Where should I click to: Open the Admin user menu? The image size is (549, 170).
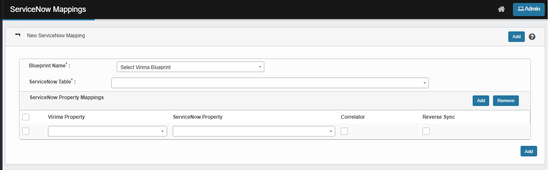point(528,9)
